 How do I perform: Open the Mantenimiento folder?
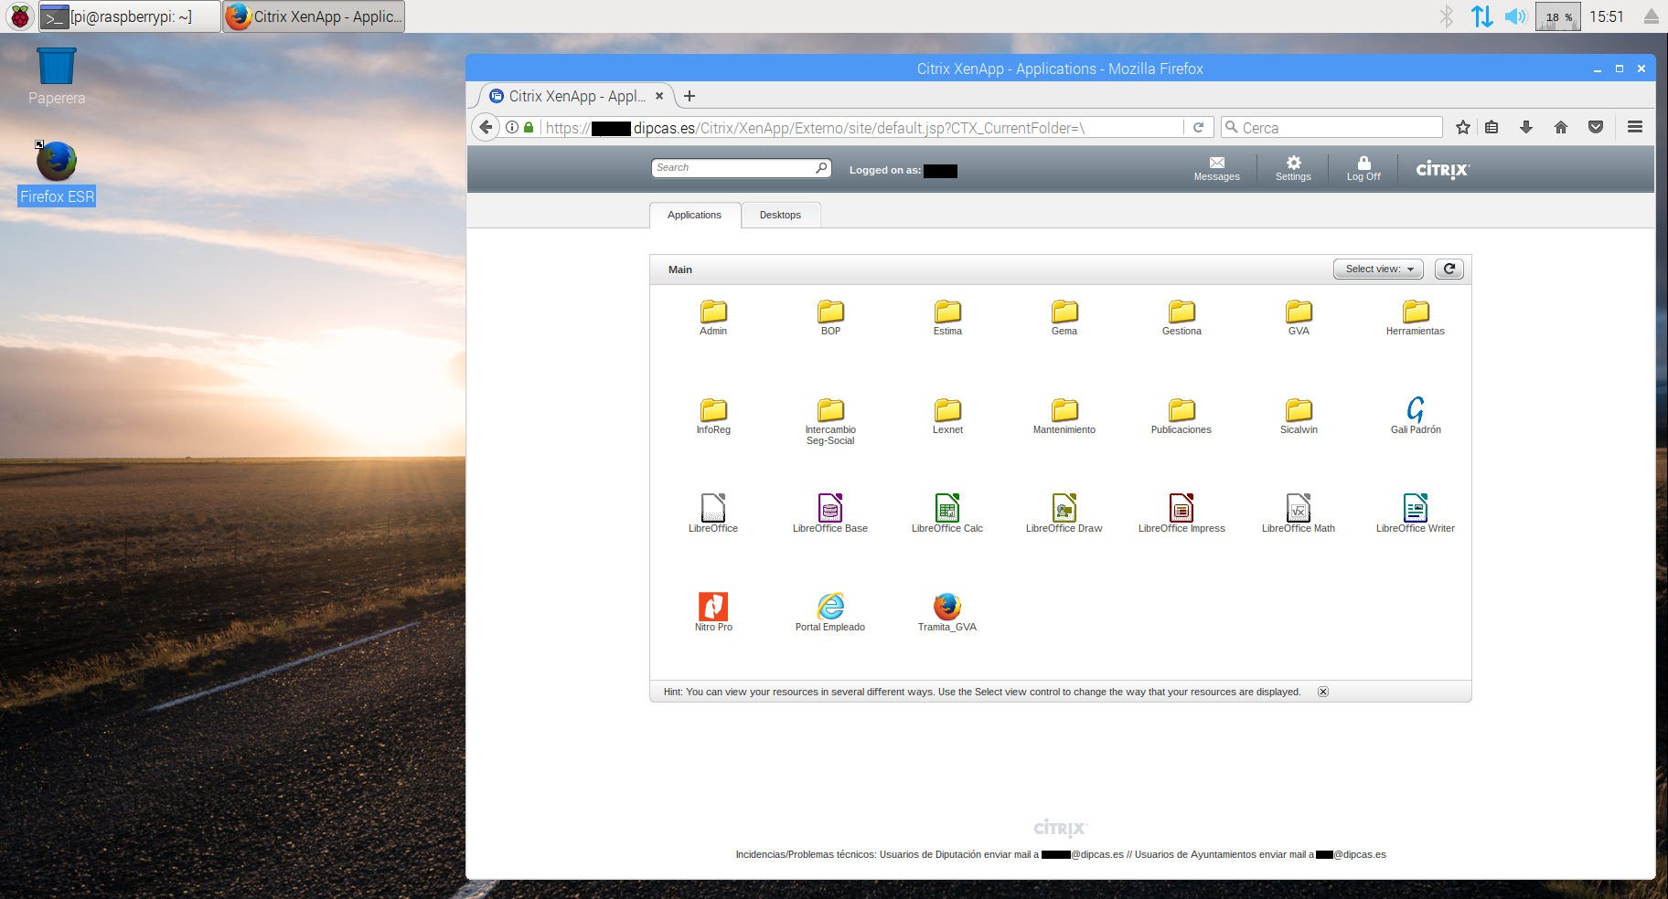click(x=1064, y=416)
